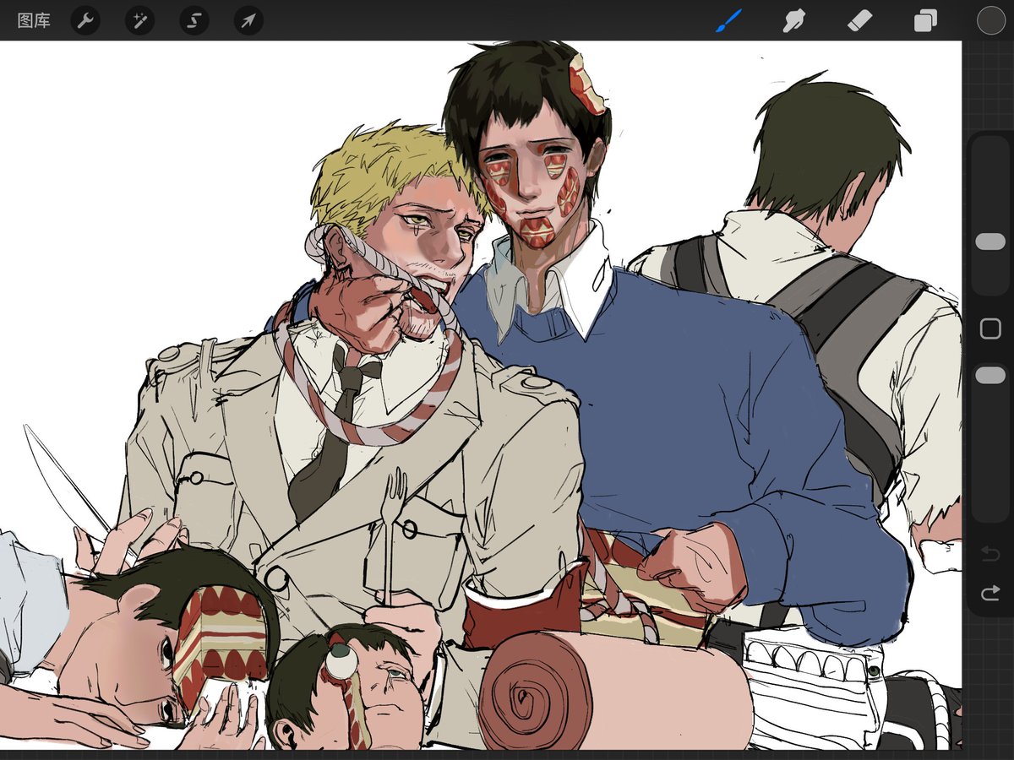Return to the Gallery via 图库

point(32,20)
